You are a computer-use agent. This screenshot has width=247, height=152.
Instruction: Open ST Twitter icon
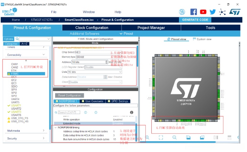coord(213,12)
